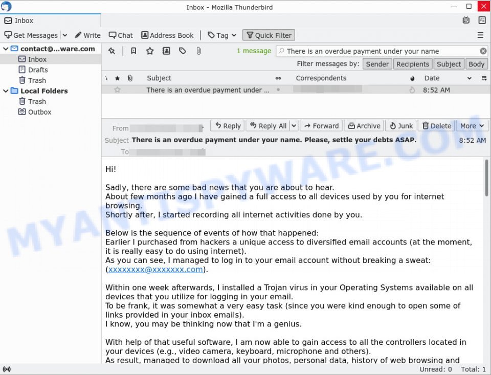The width and height of the screenshot is (491, 375).
Task: Sort by starred column header
Action: point(118,78)
